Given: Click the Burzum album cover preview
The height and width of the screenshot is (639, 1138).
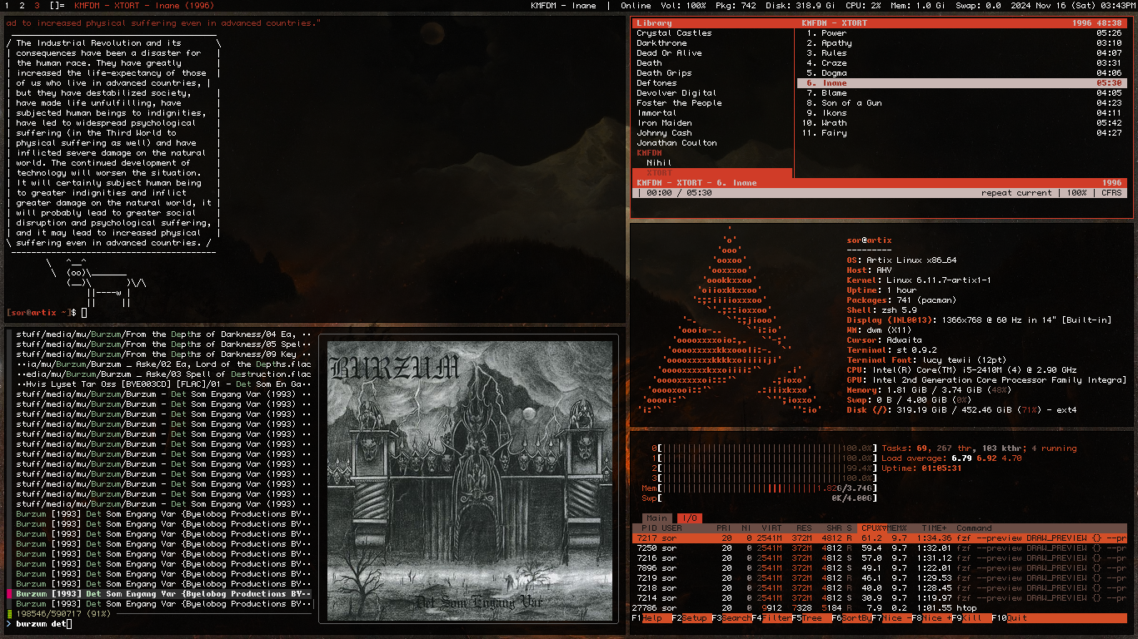Looking at the screenshot, I should [469, 480].
